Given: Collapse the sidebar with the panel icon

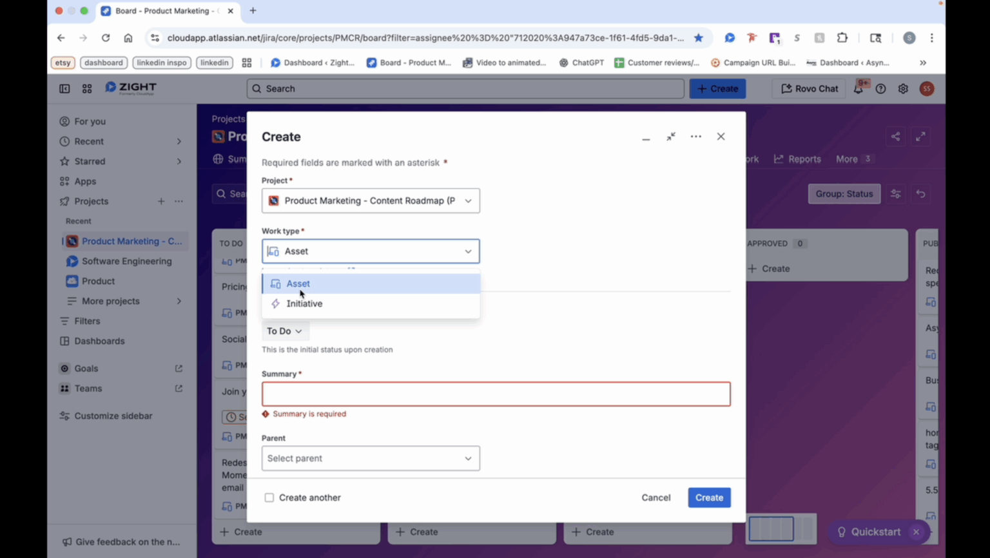Looking at the screenshot, I should tap(64, 88).
